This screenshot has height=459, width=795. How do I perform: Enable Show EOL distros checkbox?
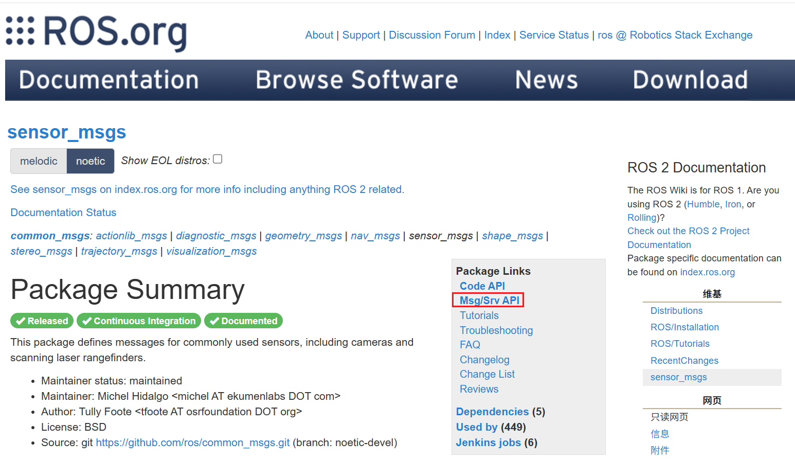click(218, 159)
